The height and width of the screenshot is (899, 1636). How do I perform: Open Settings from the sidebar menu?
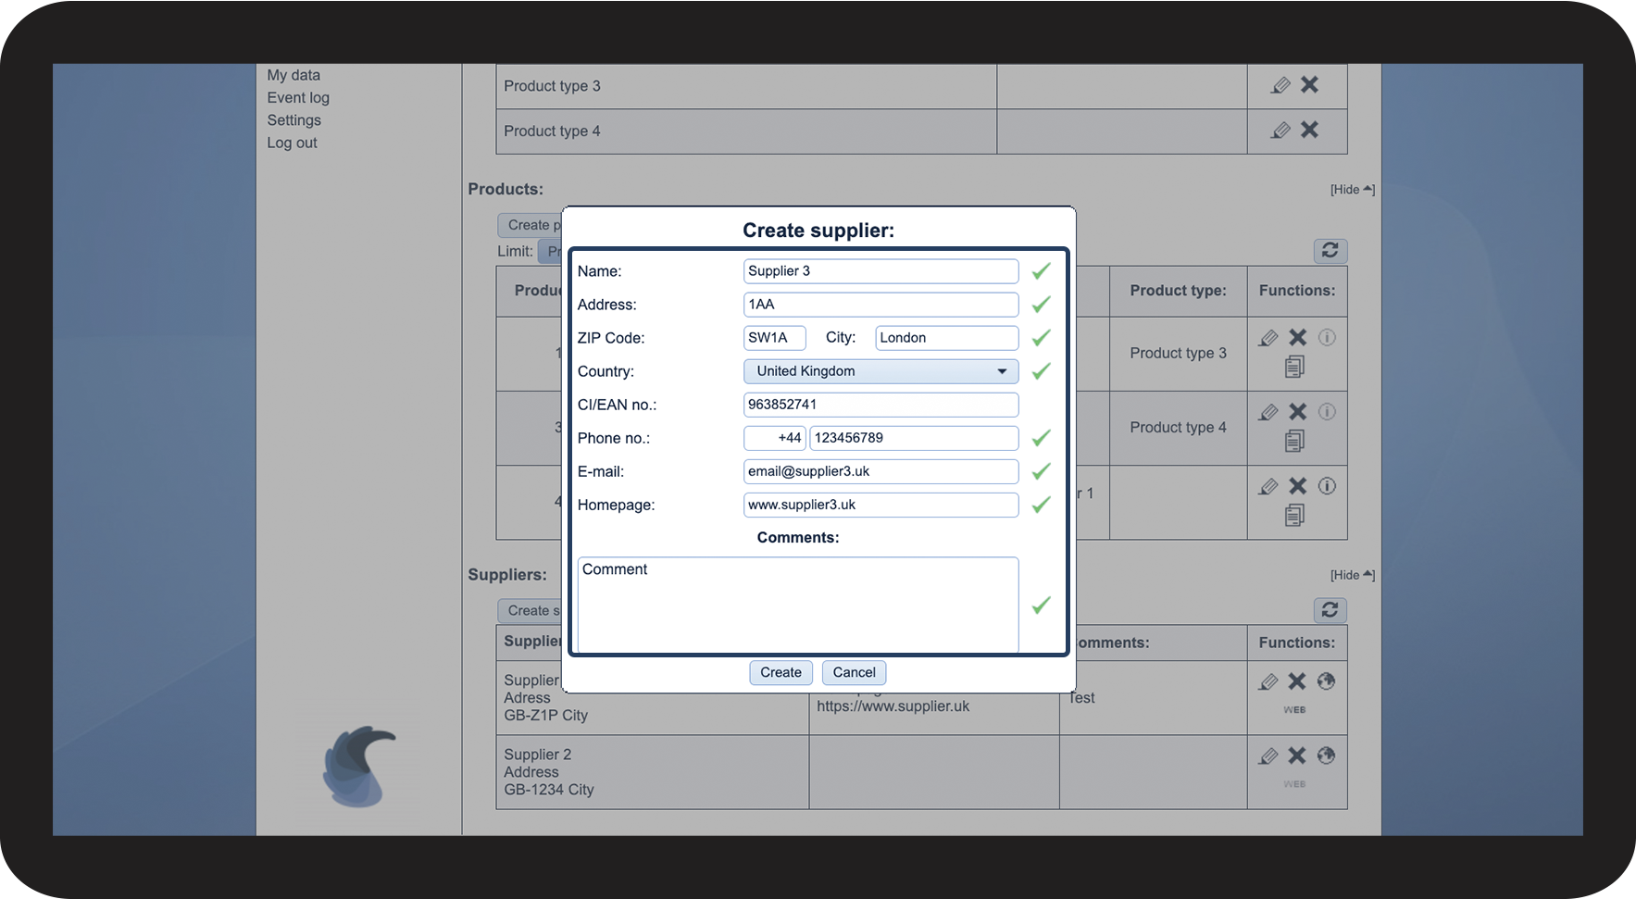[294, 120]
